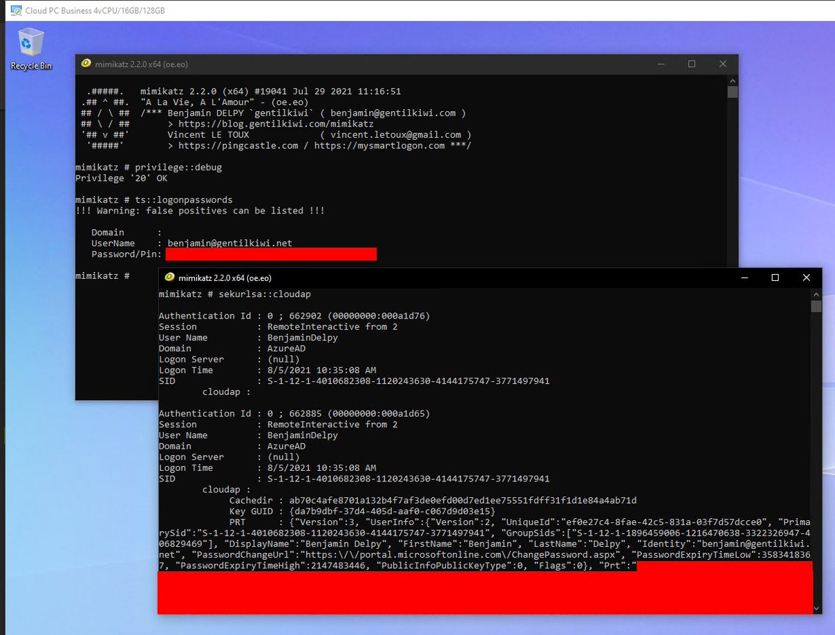
Task: Click the 'Domain' label in back mimikatz window
Action: 108,232
